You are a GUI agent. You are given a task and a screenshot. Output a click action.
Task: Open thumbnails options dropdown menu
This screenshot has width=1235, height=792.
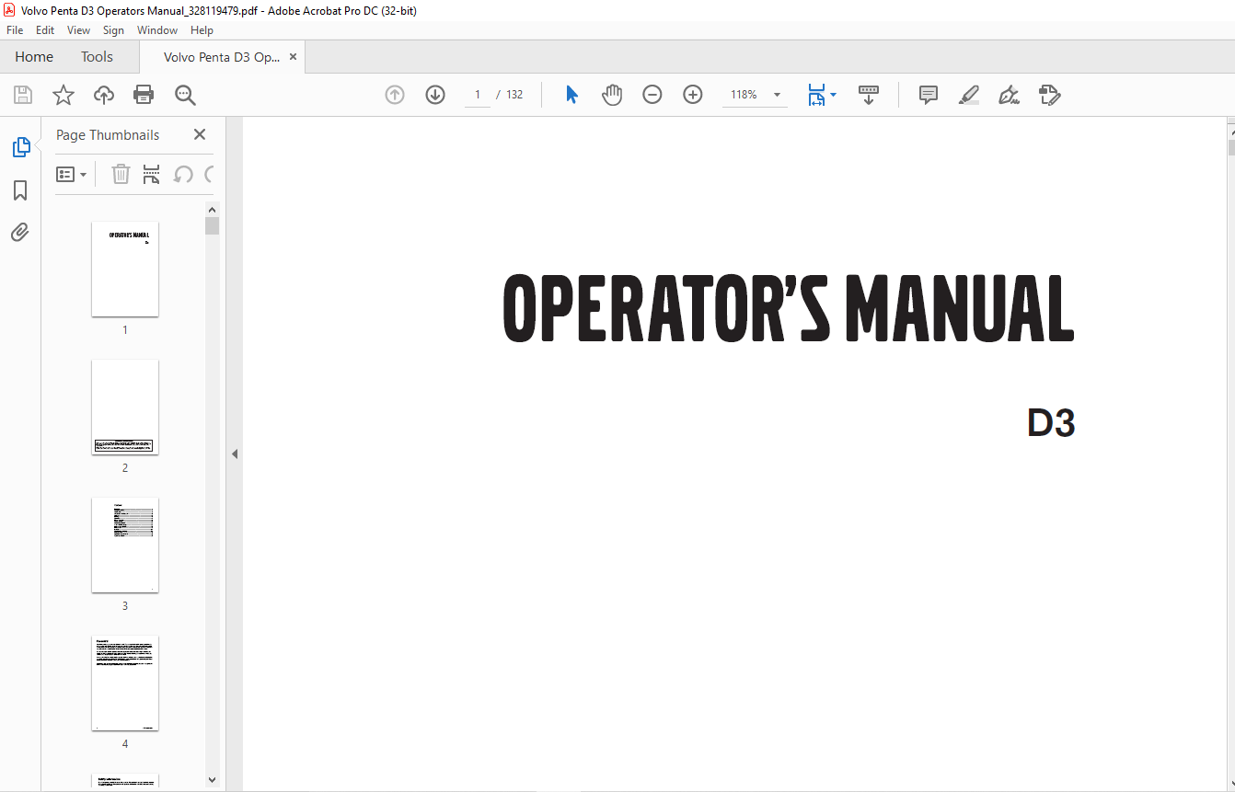point(72,174)
